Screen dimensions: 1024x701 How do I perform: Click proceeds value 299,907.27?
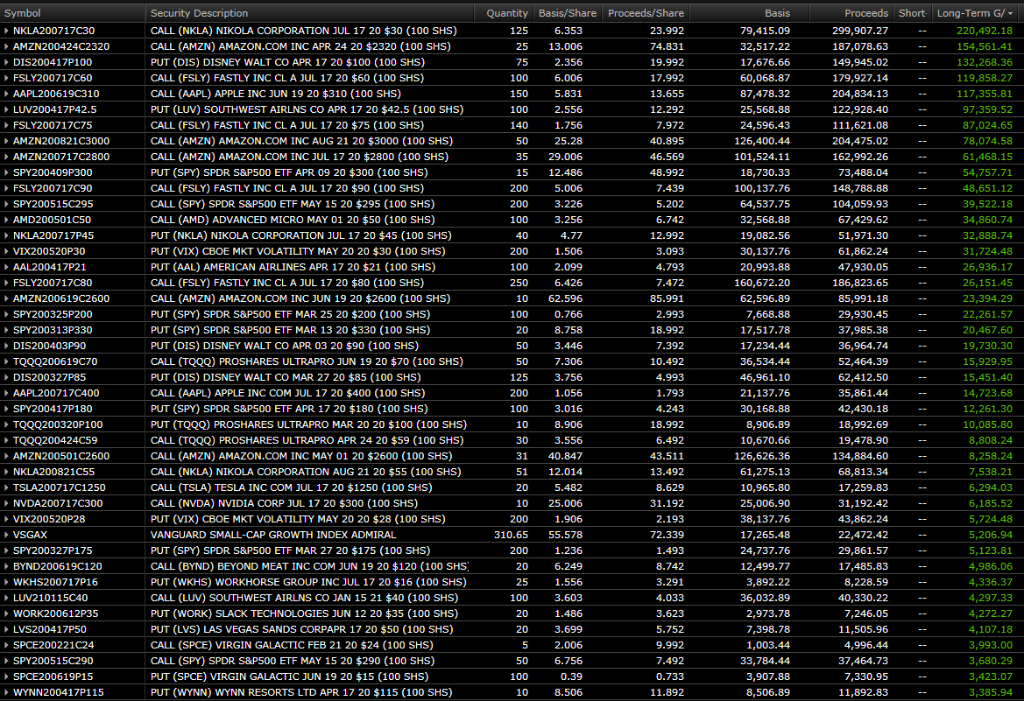pos(860,31)
